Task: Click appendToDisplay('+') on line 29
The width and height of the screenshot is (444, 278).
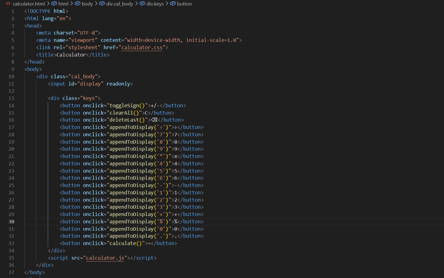Action: coord(139,214)
